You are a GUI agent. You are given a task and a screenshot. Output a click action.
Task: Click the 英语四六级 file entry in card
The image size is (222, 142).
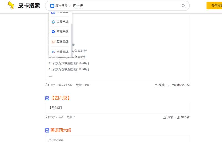56,140
